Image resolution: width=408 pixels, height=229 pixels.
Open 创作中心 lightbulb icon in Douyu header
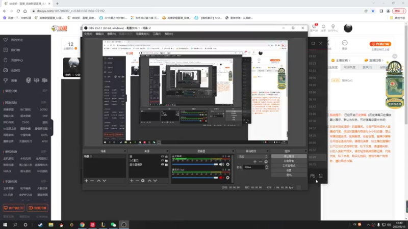coord(333,26)
